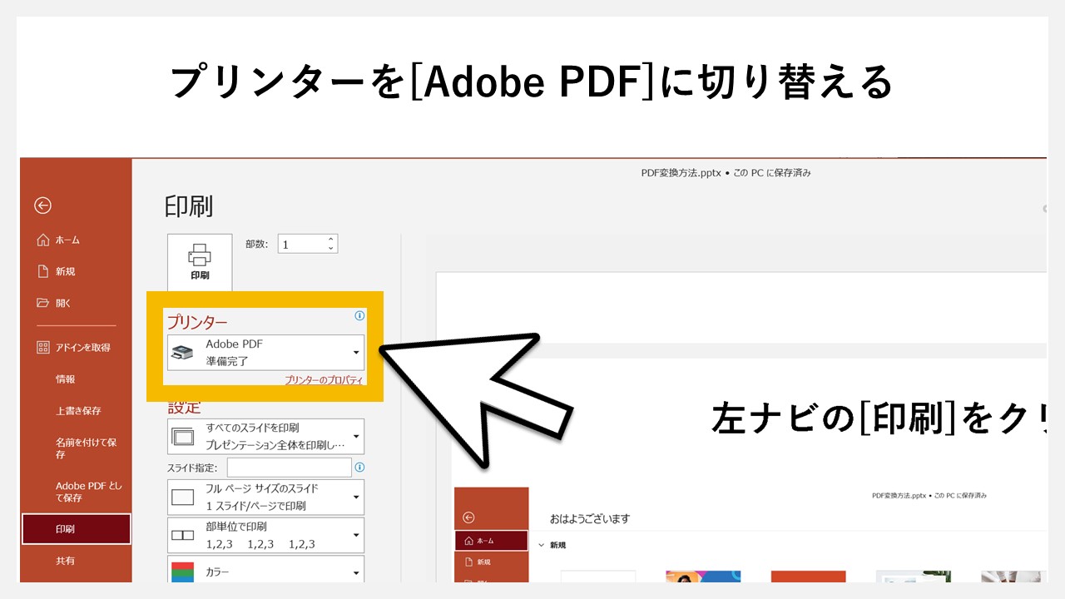Viewport: 1065px width, 599px height.
Task: Increase copies with the 部数 up stepper
Action: pyautogui.click(x=330, y=239)
